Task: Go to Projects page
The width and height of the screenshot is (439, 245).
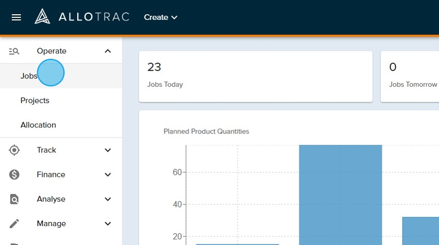Action: (35, 100)
